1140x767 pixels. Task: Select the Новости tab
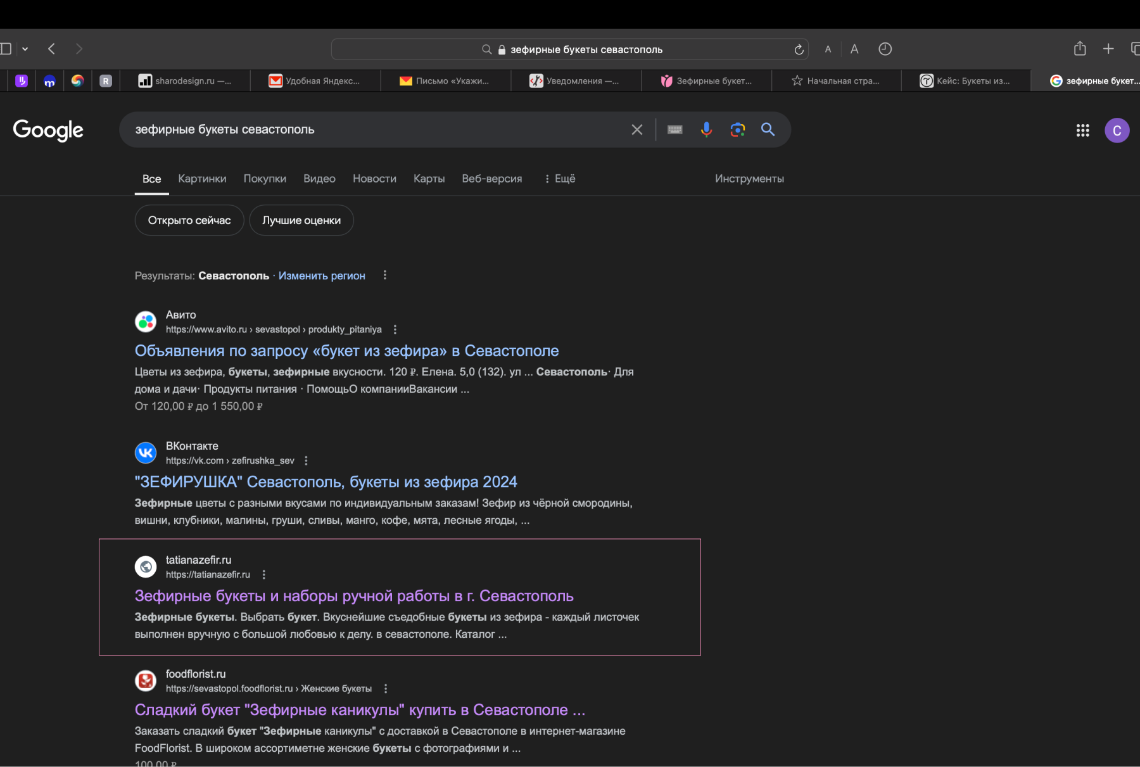374,179
